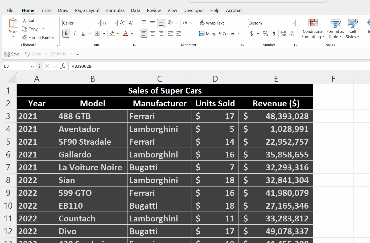Click the Comma Style icon
The height and width of the screenshot is (243, 370).
click(273, 34)
